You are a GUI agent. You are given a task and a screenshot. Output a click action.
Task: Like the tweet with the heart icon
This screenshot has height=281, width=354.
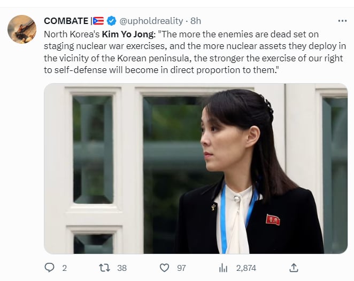(x=164, y=268)
